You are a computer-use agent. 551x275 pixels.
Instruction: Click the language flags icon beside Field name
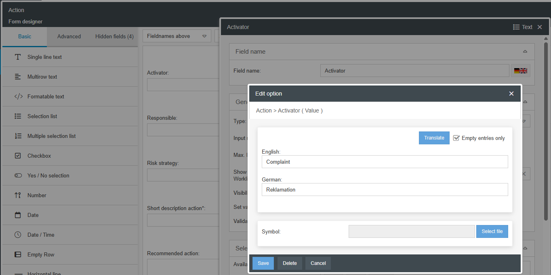coord(520,71)
